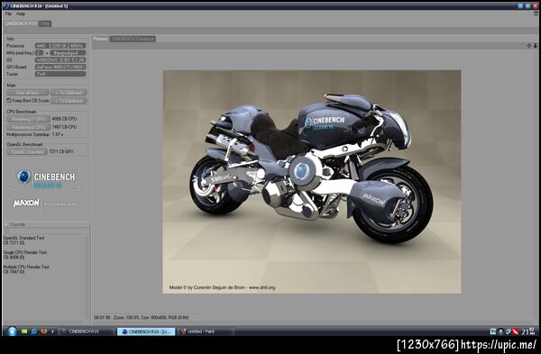The width and height of the screenshot is (541, 354).
Task: Click the blue quick launch icon next to Firefox
Action: click(x=34, y=331)
